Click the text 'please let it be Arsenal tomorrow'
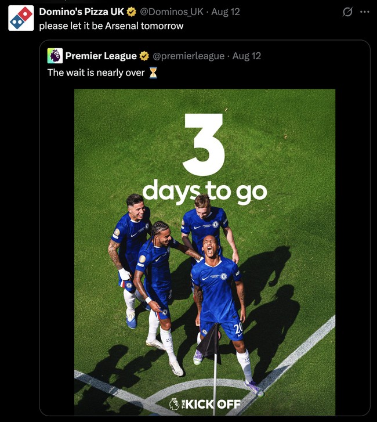This screenshot has width=377, height=422. pyautogui.click(x=111, y=26)
